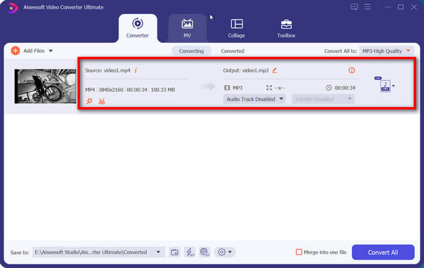Click the 100.33 MB file size text
The width and height of the screenshot is (424, 268).
163,90
